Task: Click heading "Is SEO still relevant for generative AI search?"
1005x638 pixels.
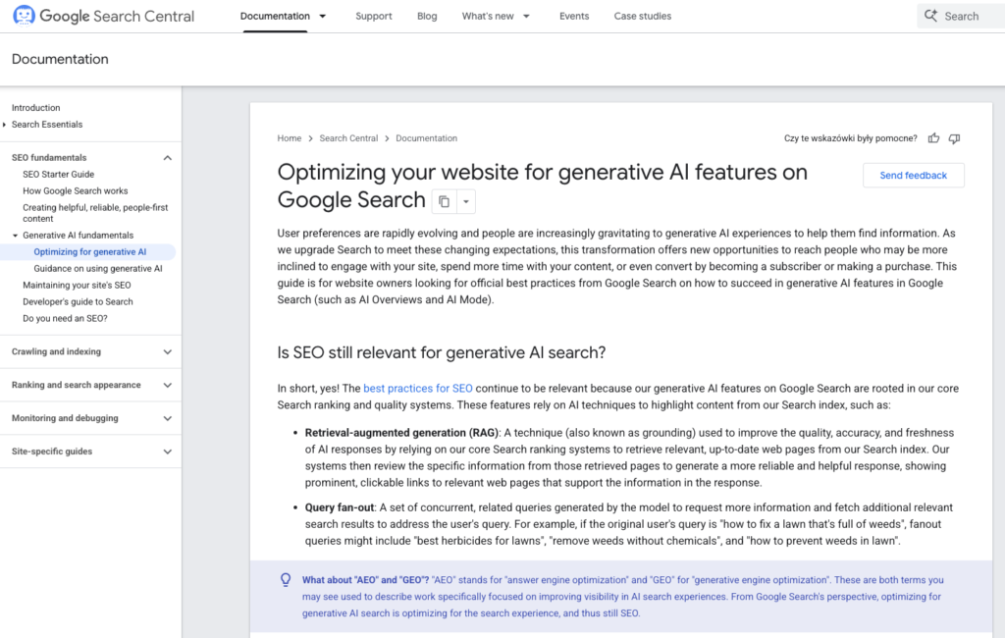Action: [x=441, y=352]
